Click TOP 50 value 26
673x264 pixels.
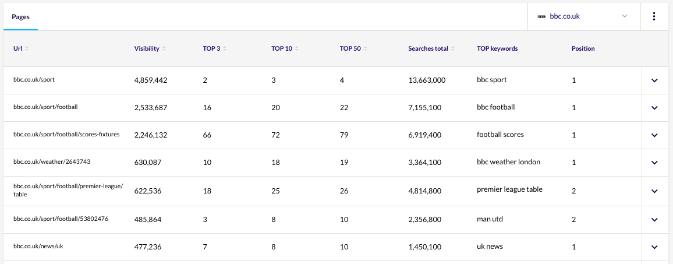pos(344,191)
